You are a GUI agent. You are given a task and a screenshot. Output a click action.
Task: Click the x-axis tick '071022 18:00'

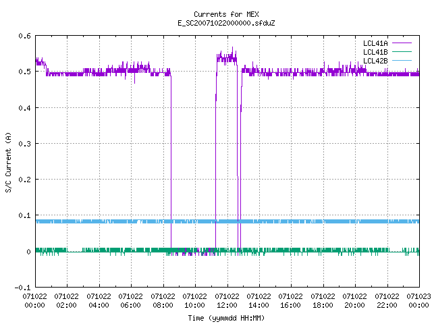[x=323, y=300]
